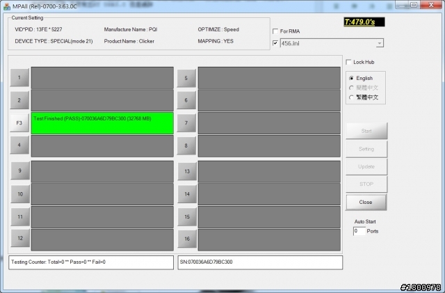Select the English language radio button

coord(351,78)
